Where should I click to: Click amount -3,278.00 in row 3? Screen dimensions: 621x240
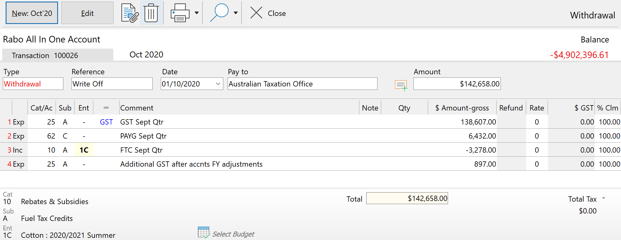coord(481,150)
